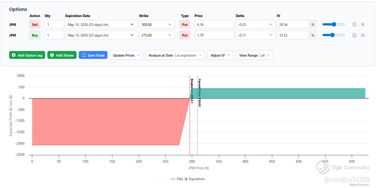
Task: Toggle Put type on the 275.00 leg
Action: tap(185, 35)
